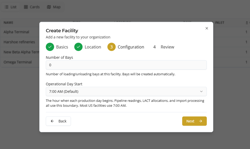Click the Number of Bays label
Screen dimensions: 250x149
pyautogui.click(x=59, y=57)
